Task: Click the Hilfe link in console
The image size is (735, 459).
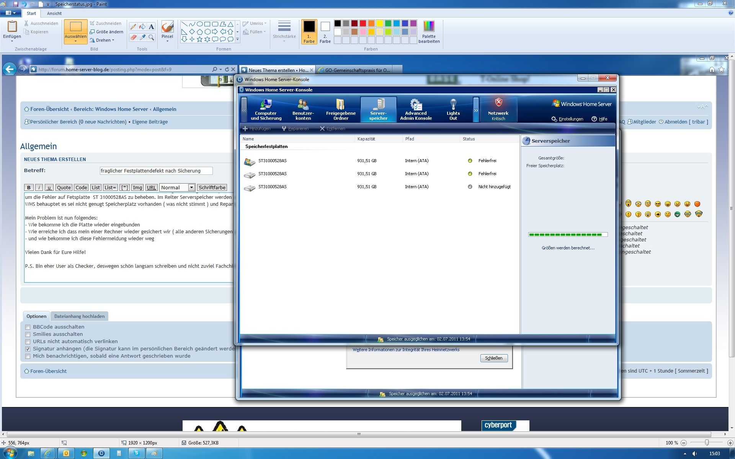Action: click(599, 119)
